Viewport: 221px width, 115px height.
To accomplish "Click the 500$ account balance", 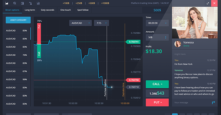I will click(157, 10).
